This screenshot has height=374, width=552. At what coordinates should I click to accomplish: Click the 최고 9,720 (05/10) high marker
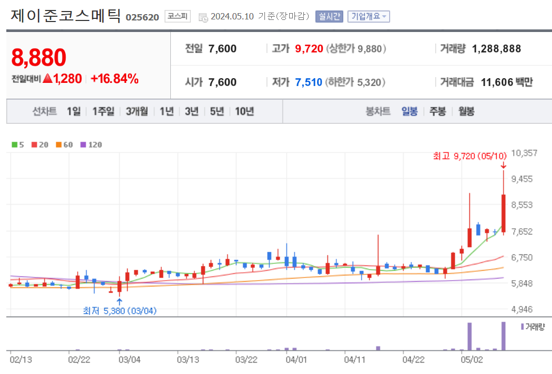pyautogui.click(x=469, y=156)
